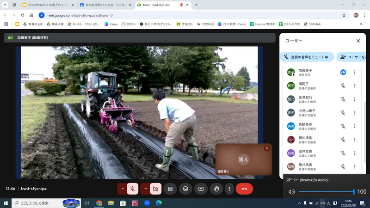Turn on captions in the call bar

[170, 189]
